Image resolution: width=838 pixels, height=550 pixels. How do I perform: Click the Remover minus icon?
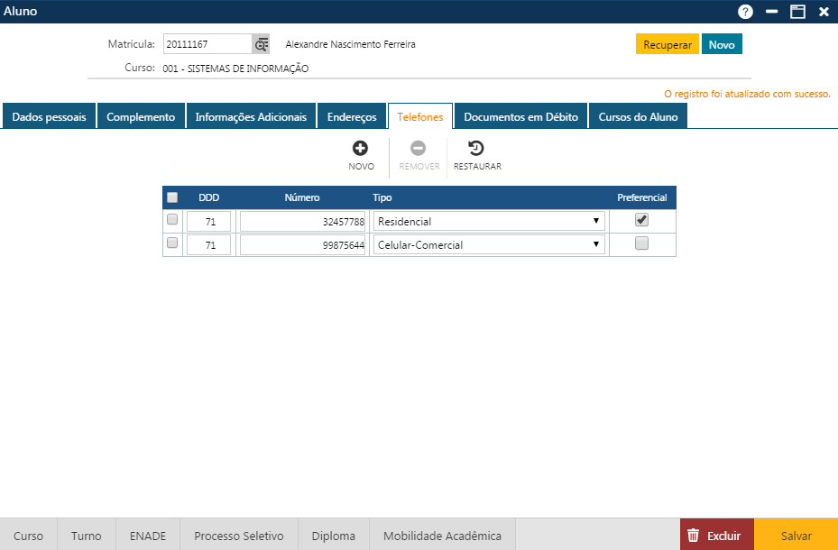point(419,149)
